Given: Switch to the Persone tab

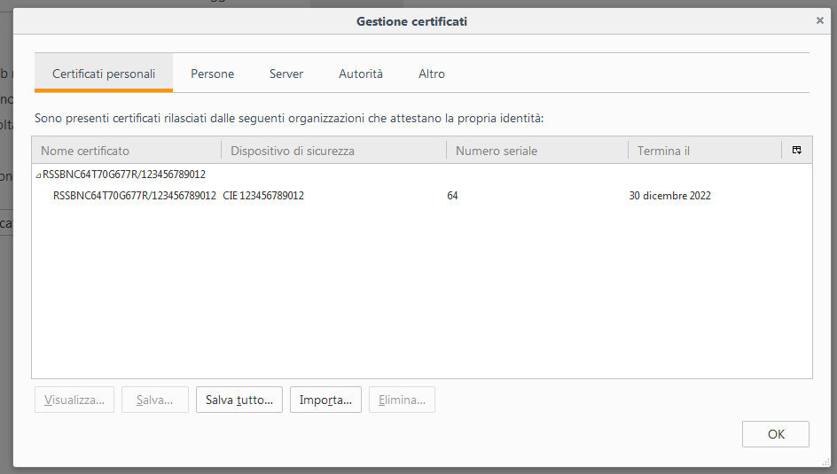Looking at the screenshot, I should 213,74.
